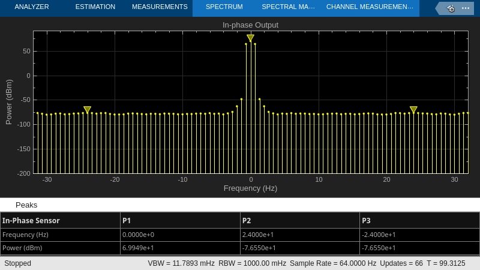Select the peak marker near -24 Hz

click(87, 110)
